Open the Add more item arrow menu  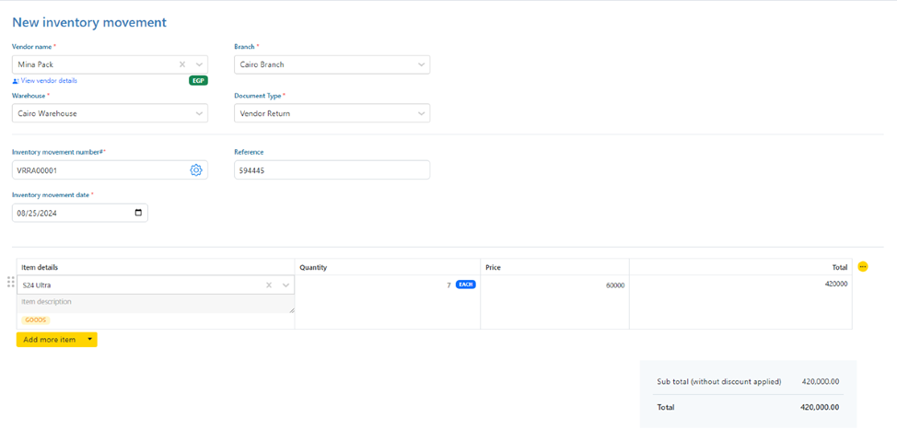(x=89, y=340)
